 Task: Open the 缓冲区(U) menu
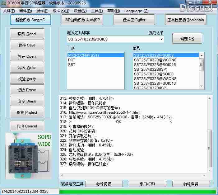pos(61,11)
